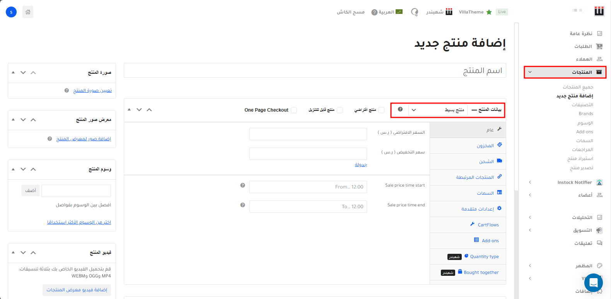
Task: Collapse the المنتجات sidebar menu
Action: click(x=530, y=72)
